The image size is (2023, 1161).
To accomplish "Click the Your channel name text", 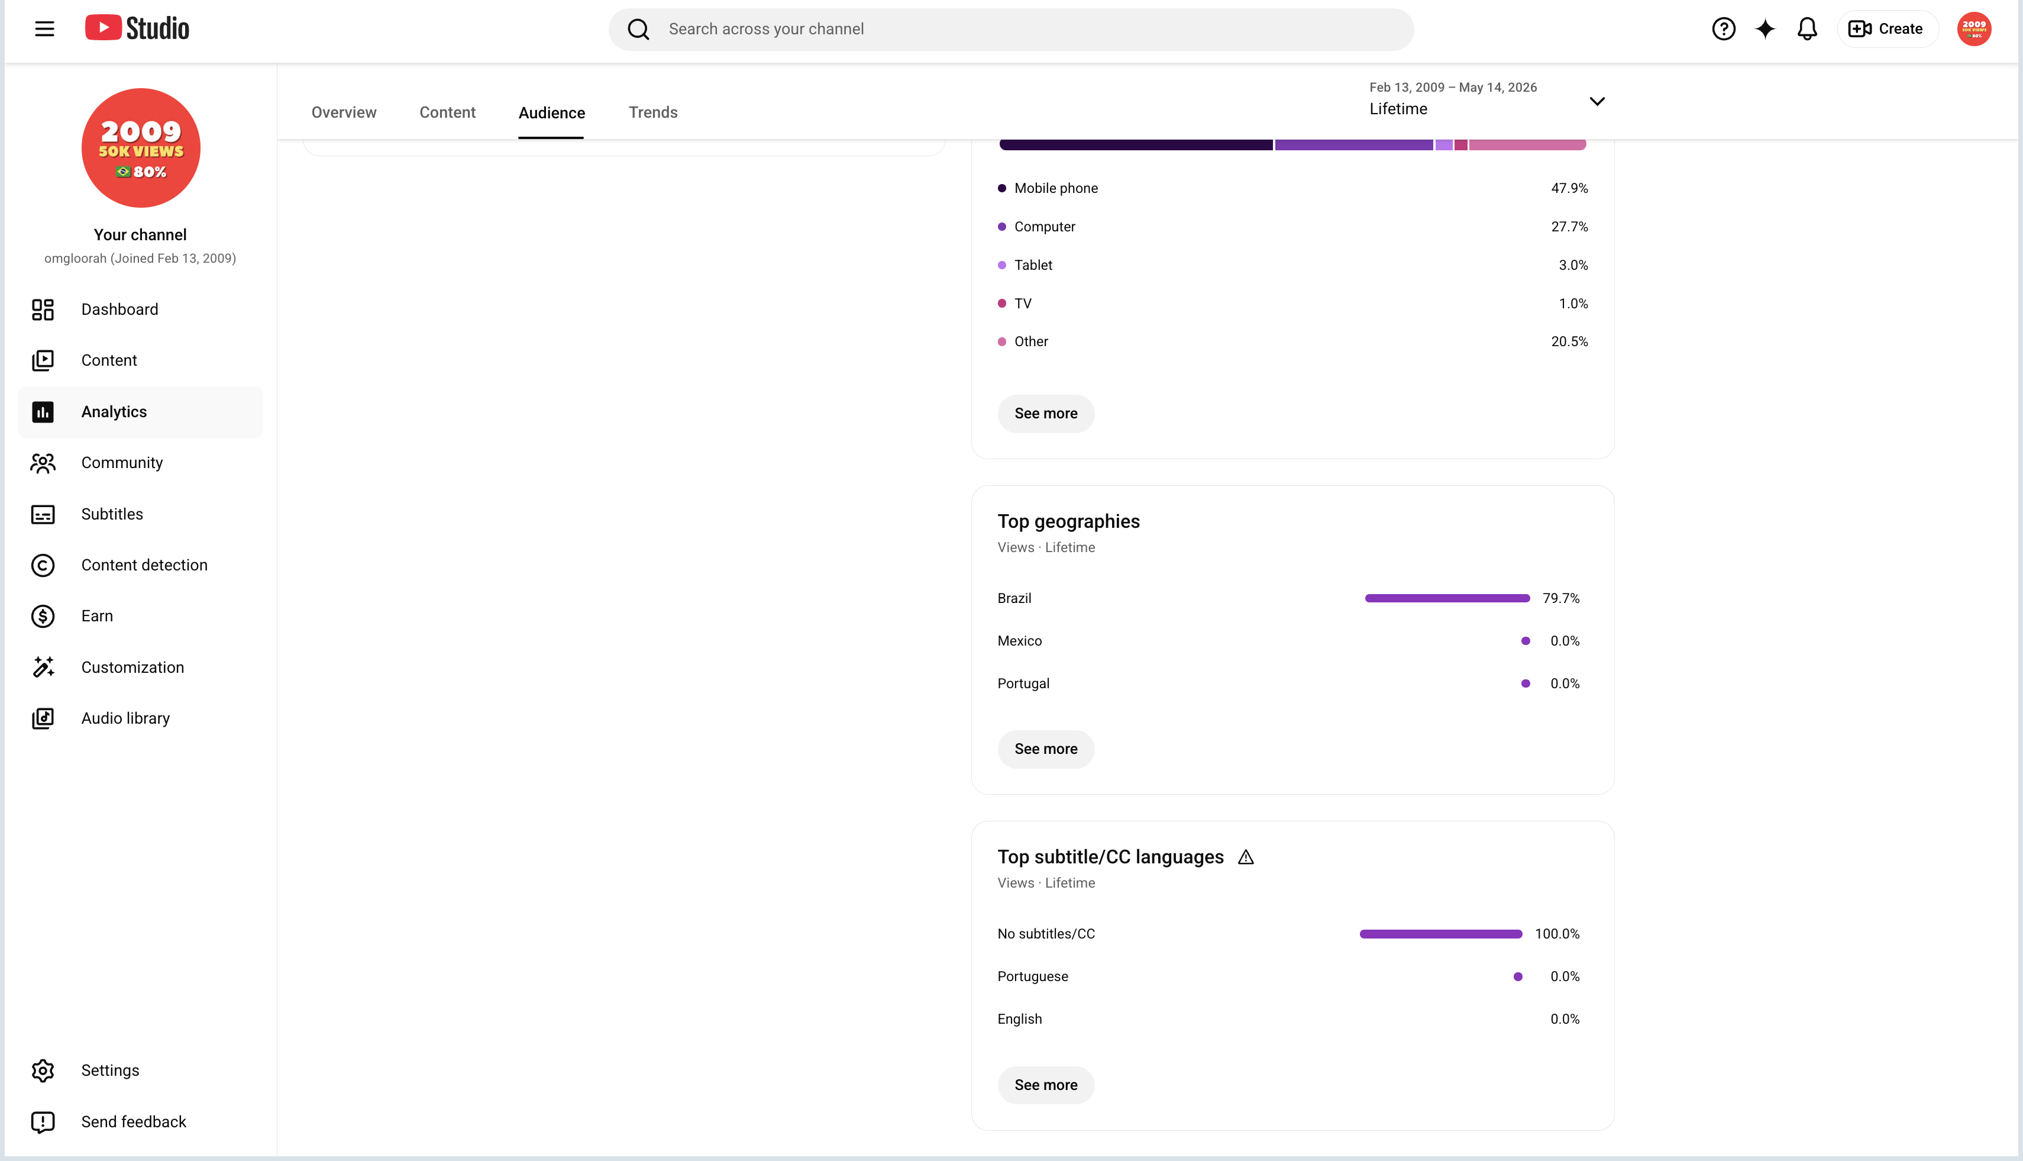I will pos(140,234).
